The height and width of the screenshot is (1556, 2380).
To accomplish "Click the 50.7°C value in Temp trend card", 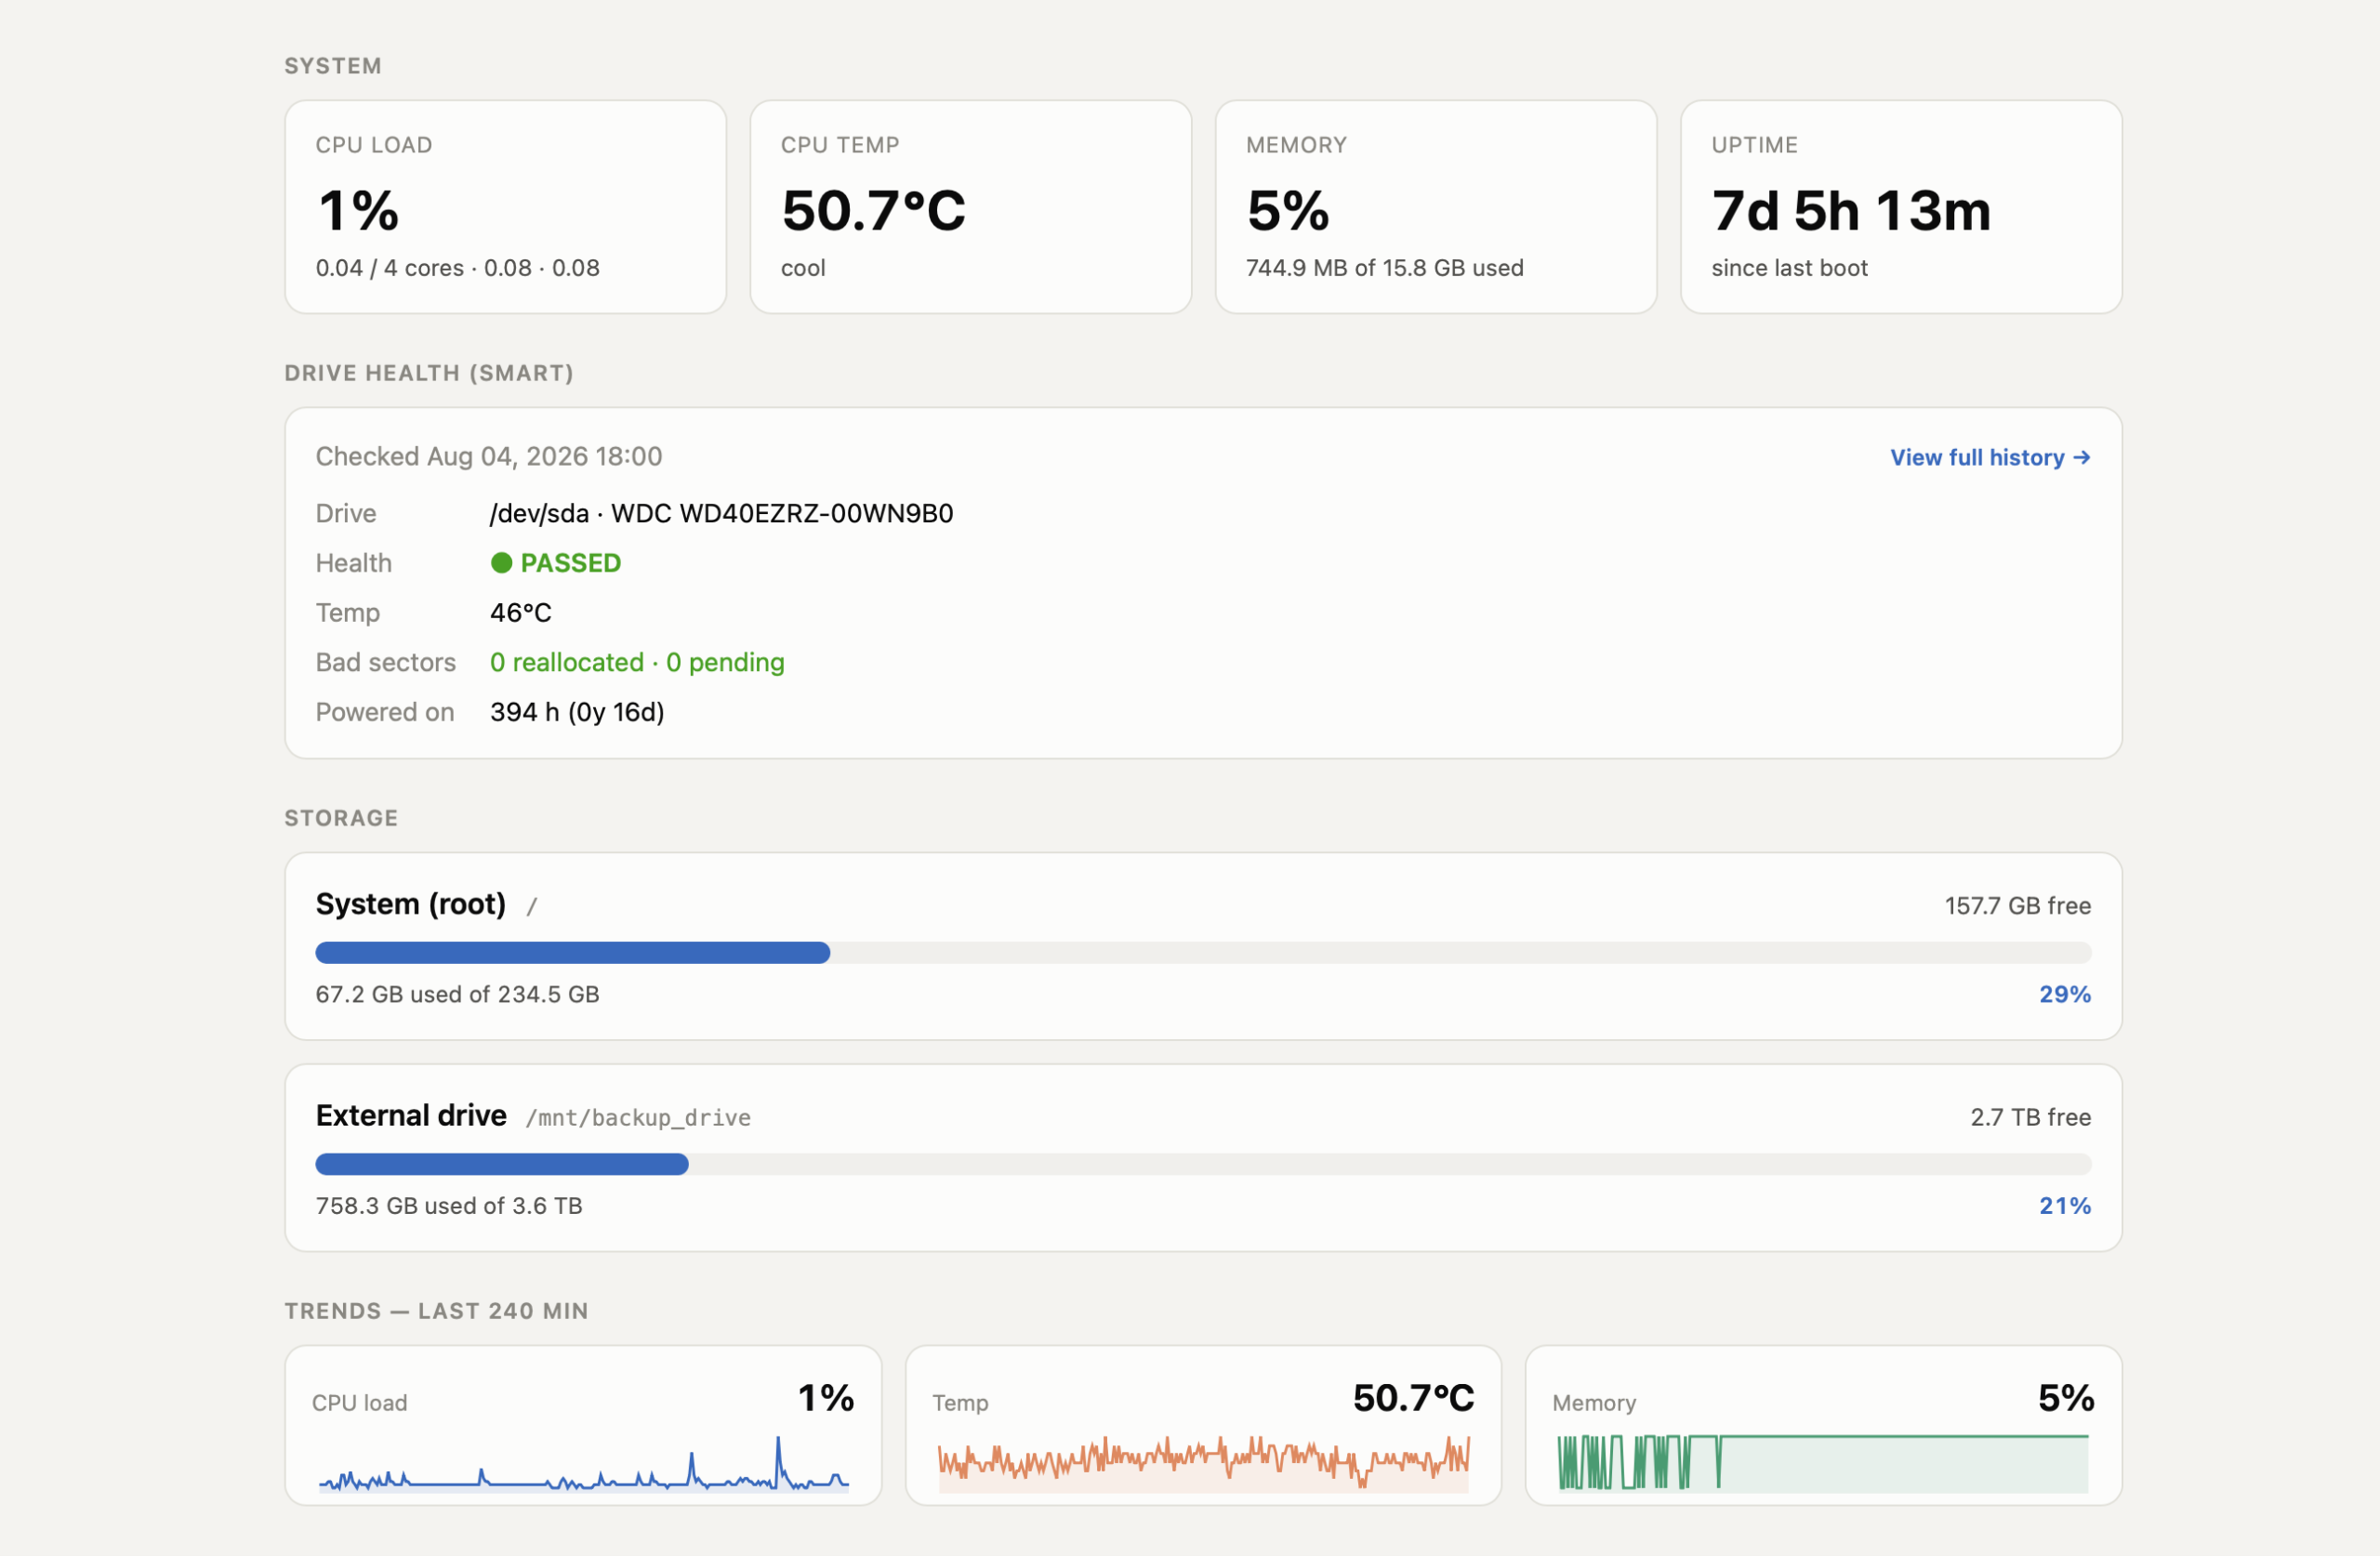I will [1413, 1397].
